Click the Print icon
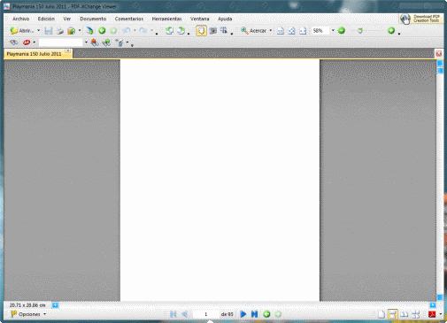Viewport: 447px width, 323px height. [60, 30]
